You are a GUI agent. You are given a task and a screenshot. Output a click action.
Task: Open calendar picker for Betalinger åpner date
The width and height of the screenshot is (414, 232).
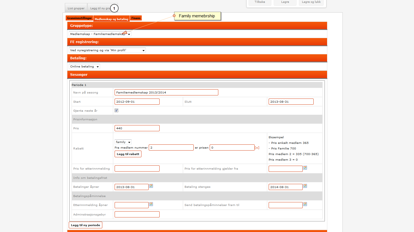point(151,186)
